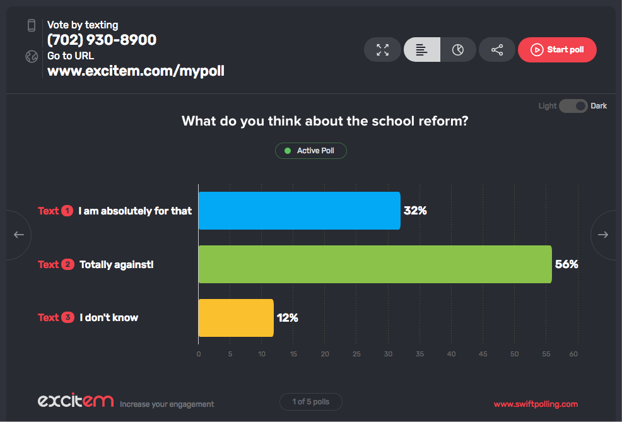Advance to the next poll arrow

point(603,235)
